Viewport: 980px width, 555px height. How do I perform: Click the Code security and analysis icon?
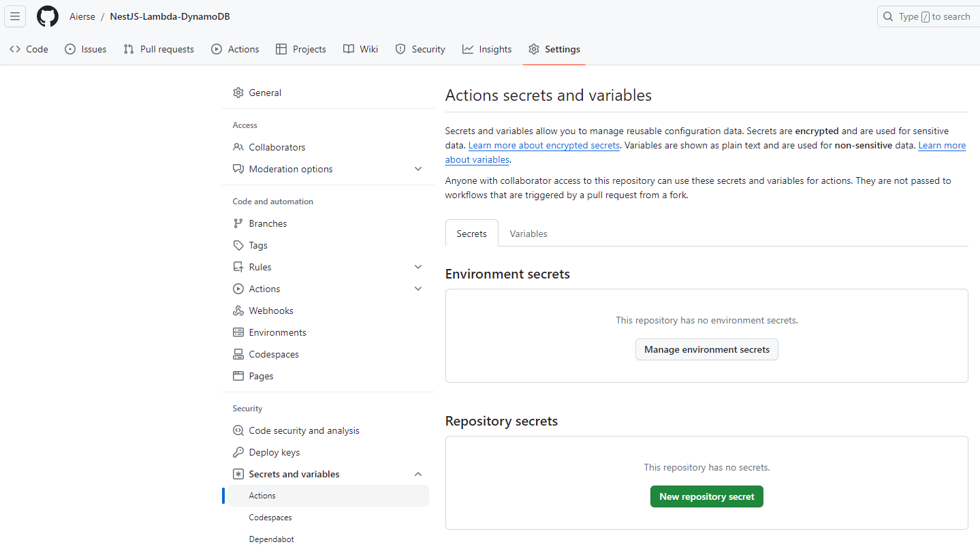tap(238, 430)
